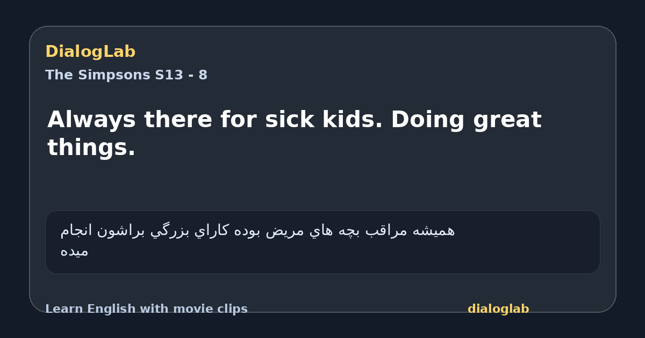The image size is (645, 338).
Task: Select the word "great" in the quote
Action: (x=507, y=120)
